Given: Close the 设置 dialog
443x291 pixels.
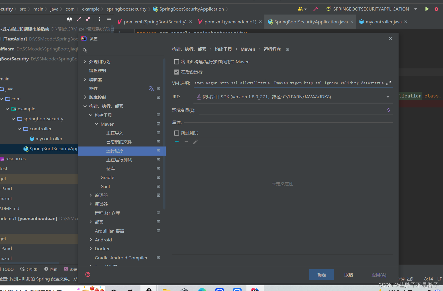Looking at the screenshot, I should pyautogui.click(x=390, y=38).
